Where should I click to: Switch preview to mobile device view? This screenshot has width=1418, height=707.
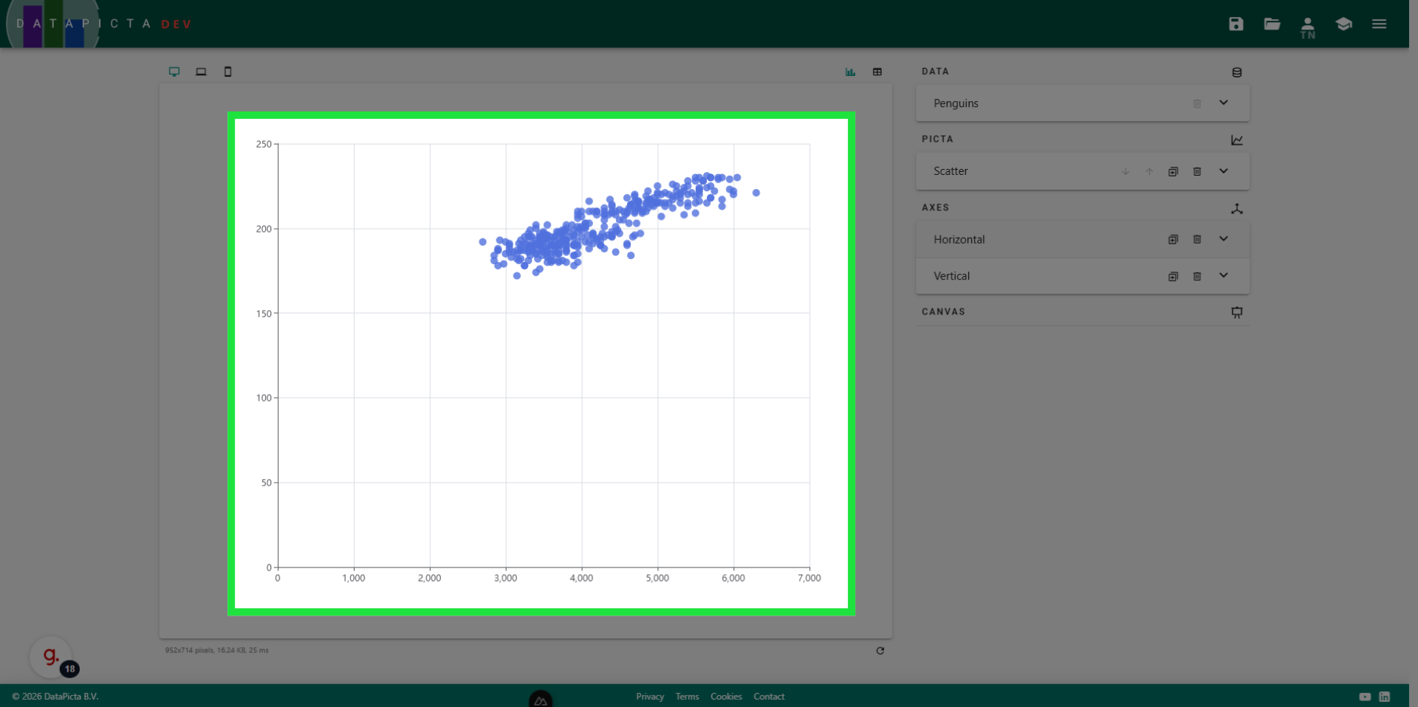pyautogui.click(x=227, y=72)
